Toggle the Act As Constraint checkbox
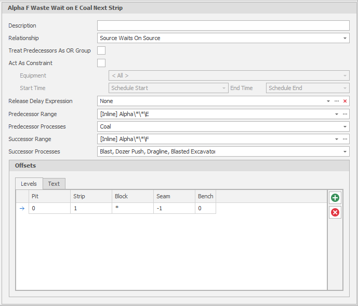This screenshot has width=358, height=306. (x=101, y=63)
